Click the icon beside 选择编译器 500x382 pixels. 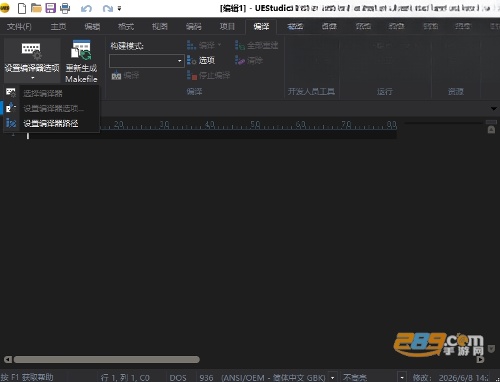pos(11,93)
